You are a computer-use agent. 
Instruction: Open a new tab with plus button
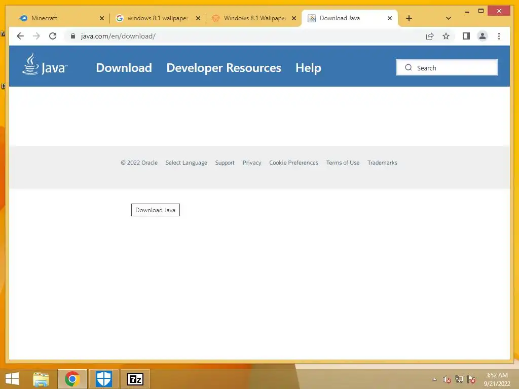(x=409, y=18)
